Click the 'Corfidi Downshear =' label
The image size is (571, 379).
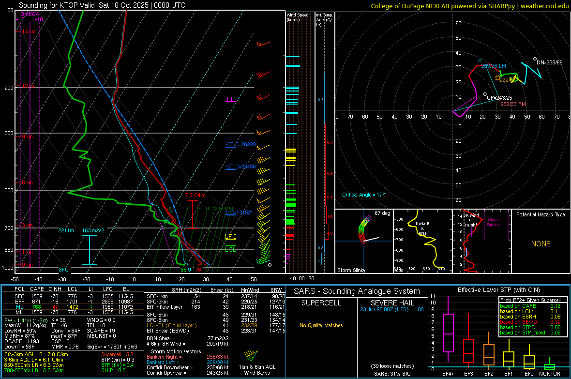click(170, 367)
